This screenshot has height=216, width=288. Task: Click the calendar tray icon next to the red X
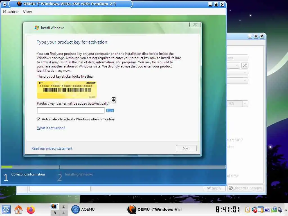[261, 209]
